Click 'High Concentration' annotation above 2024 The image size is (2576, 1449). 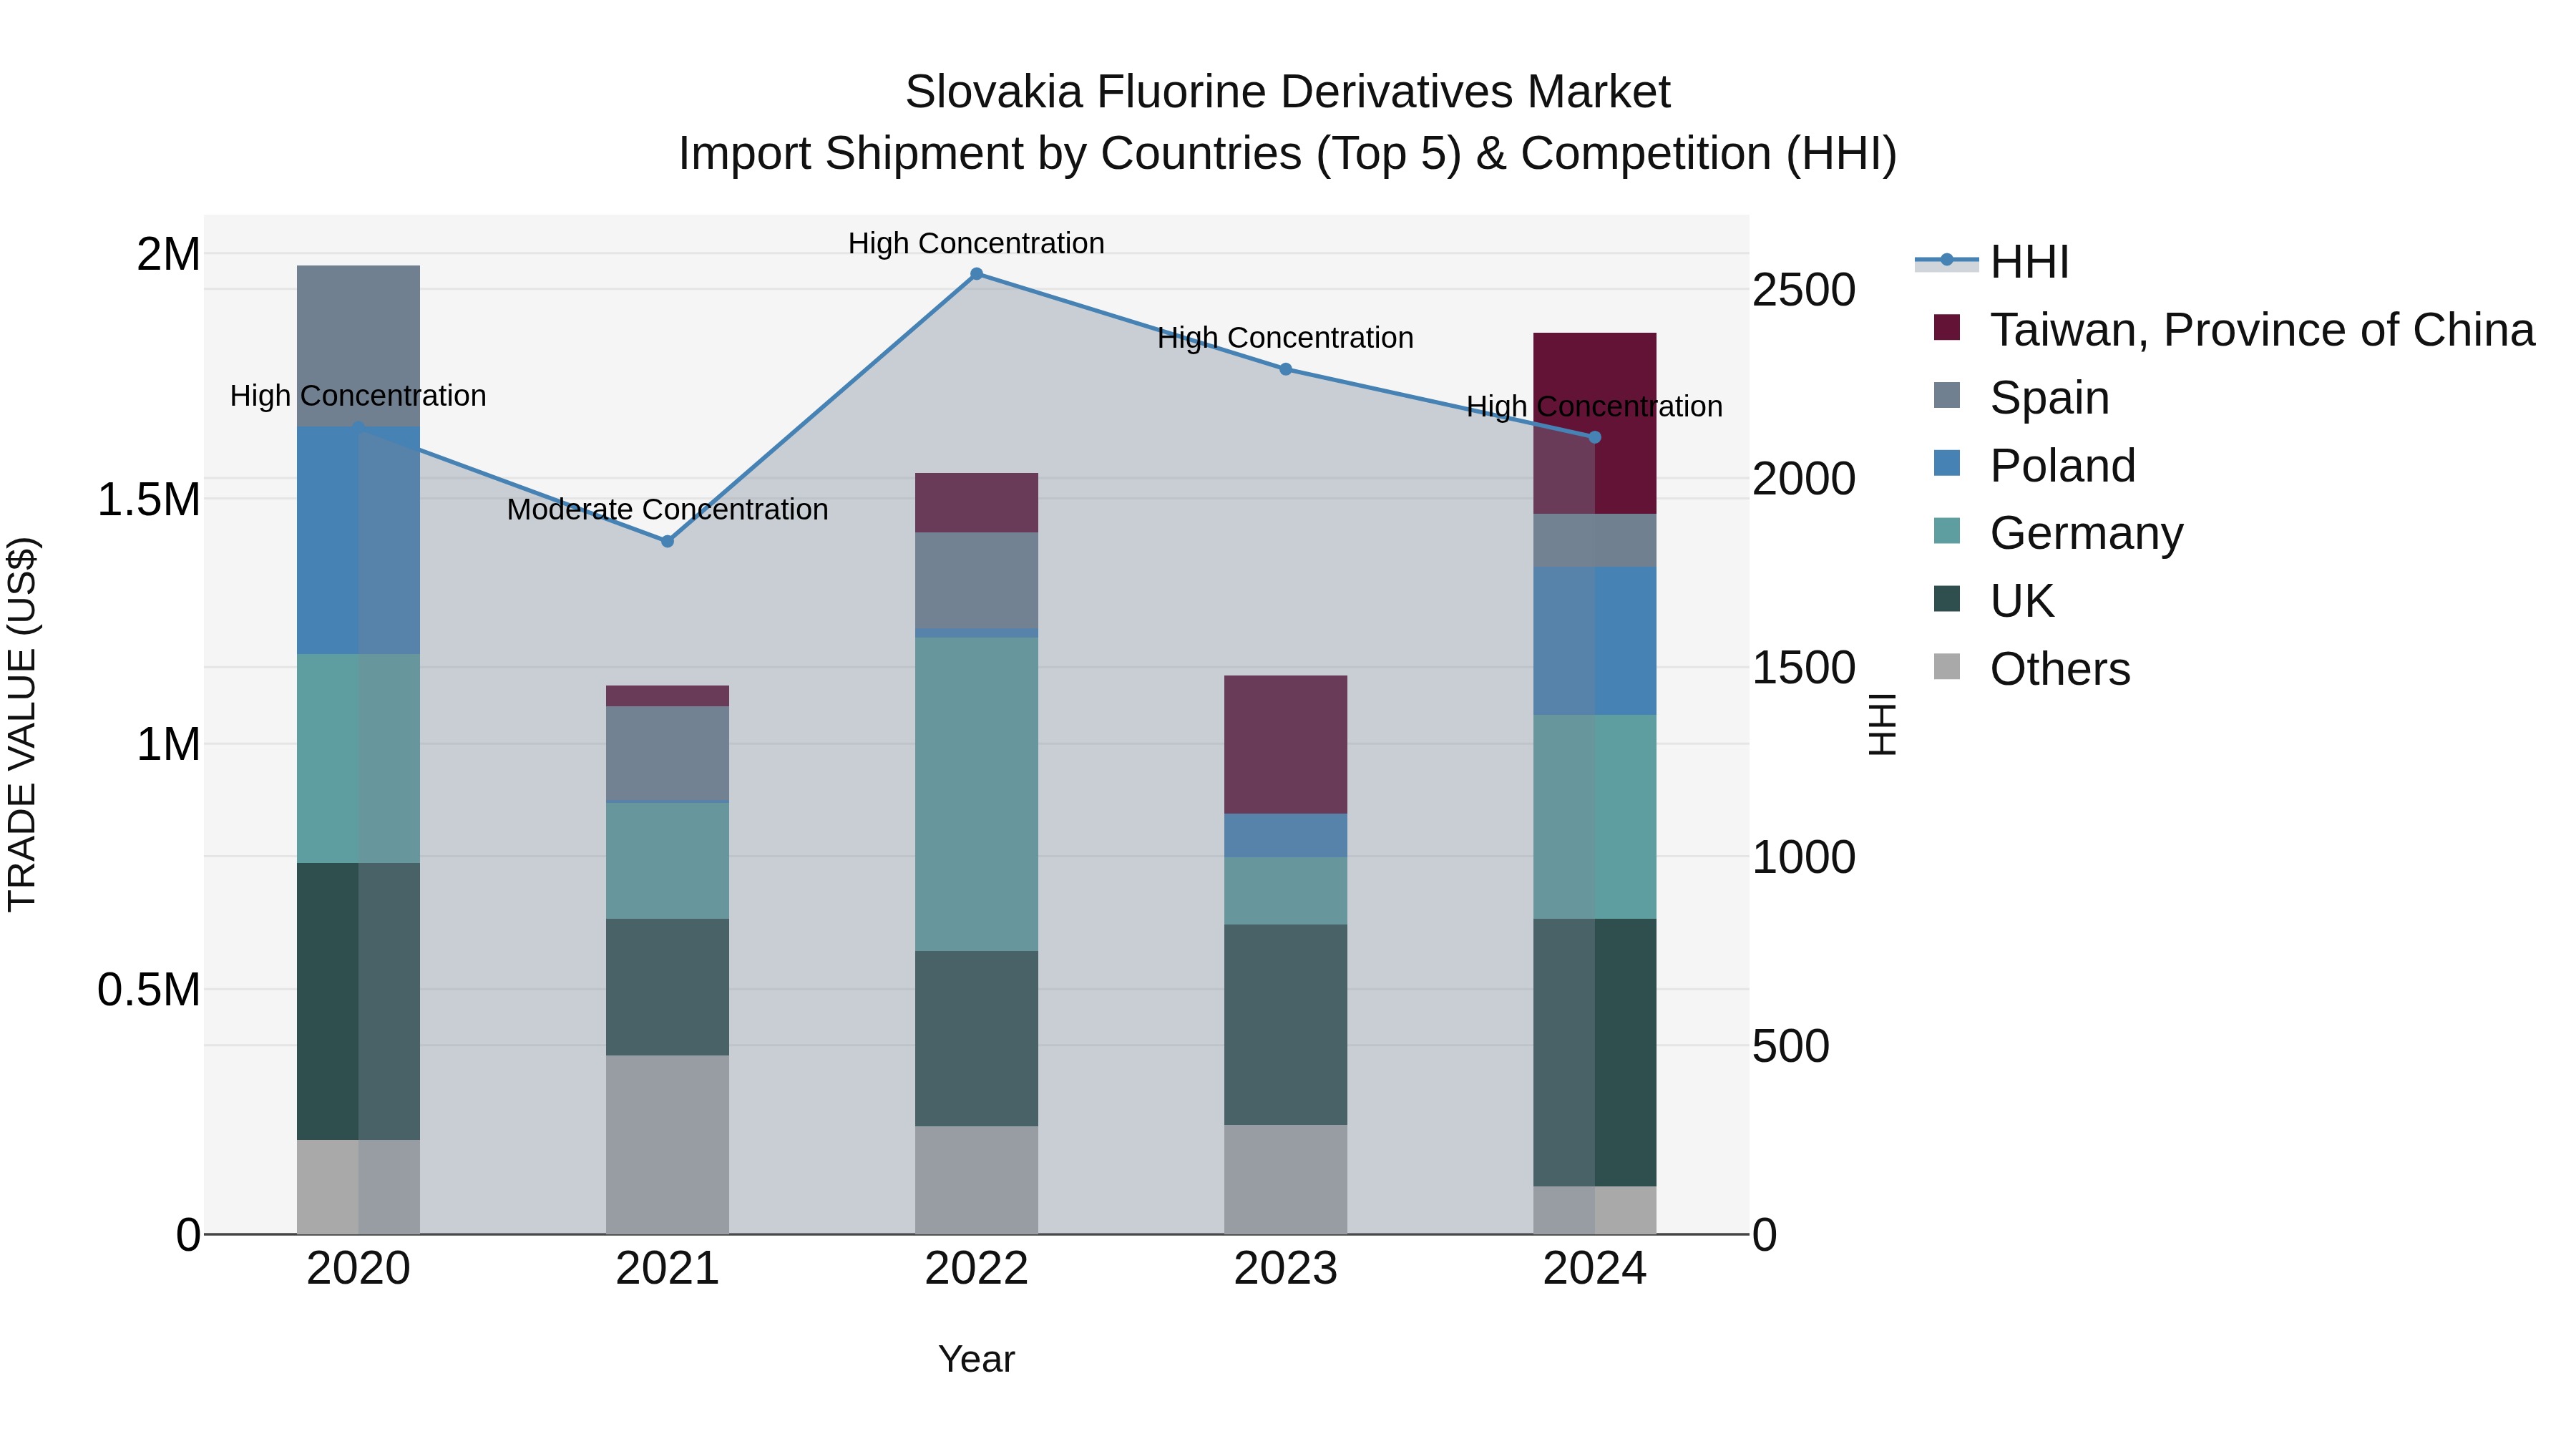click(x=1595, y=407)
